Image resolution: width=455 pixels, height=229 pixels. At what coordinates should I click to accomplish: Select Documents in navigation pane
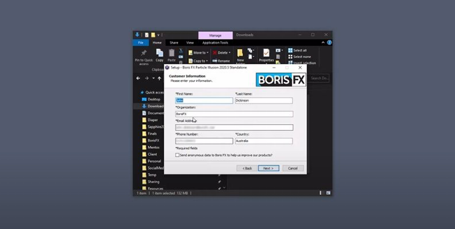tap(153, 113)
